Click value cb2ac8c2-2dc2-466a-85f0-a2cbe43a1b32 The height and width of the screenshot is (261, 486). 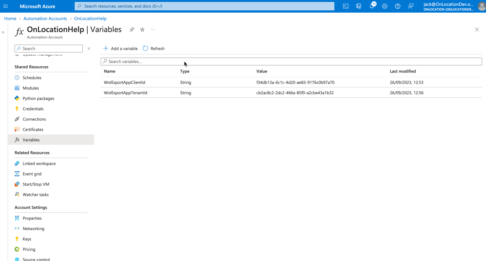coord(295,93)
